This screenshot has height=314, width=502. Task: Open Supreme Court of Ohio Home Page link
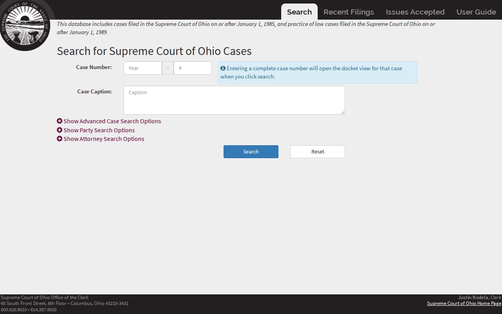(464, 303)
